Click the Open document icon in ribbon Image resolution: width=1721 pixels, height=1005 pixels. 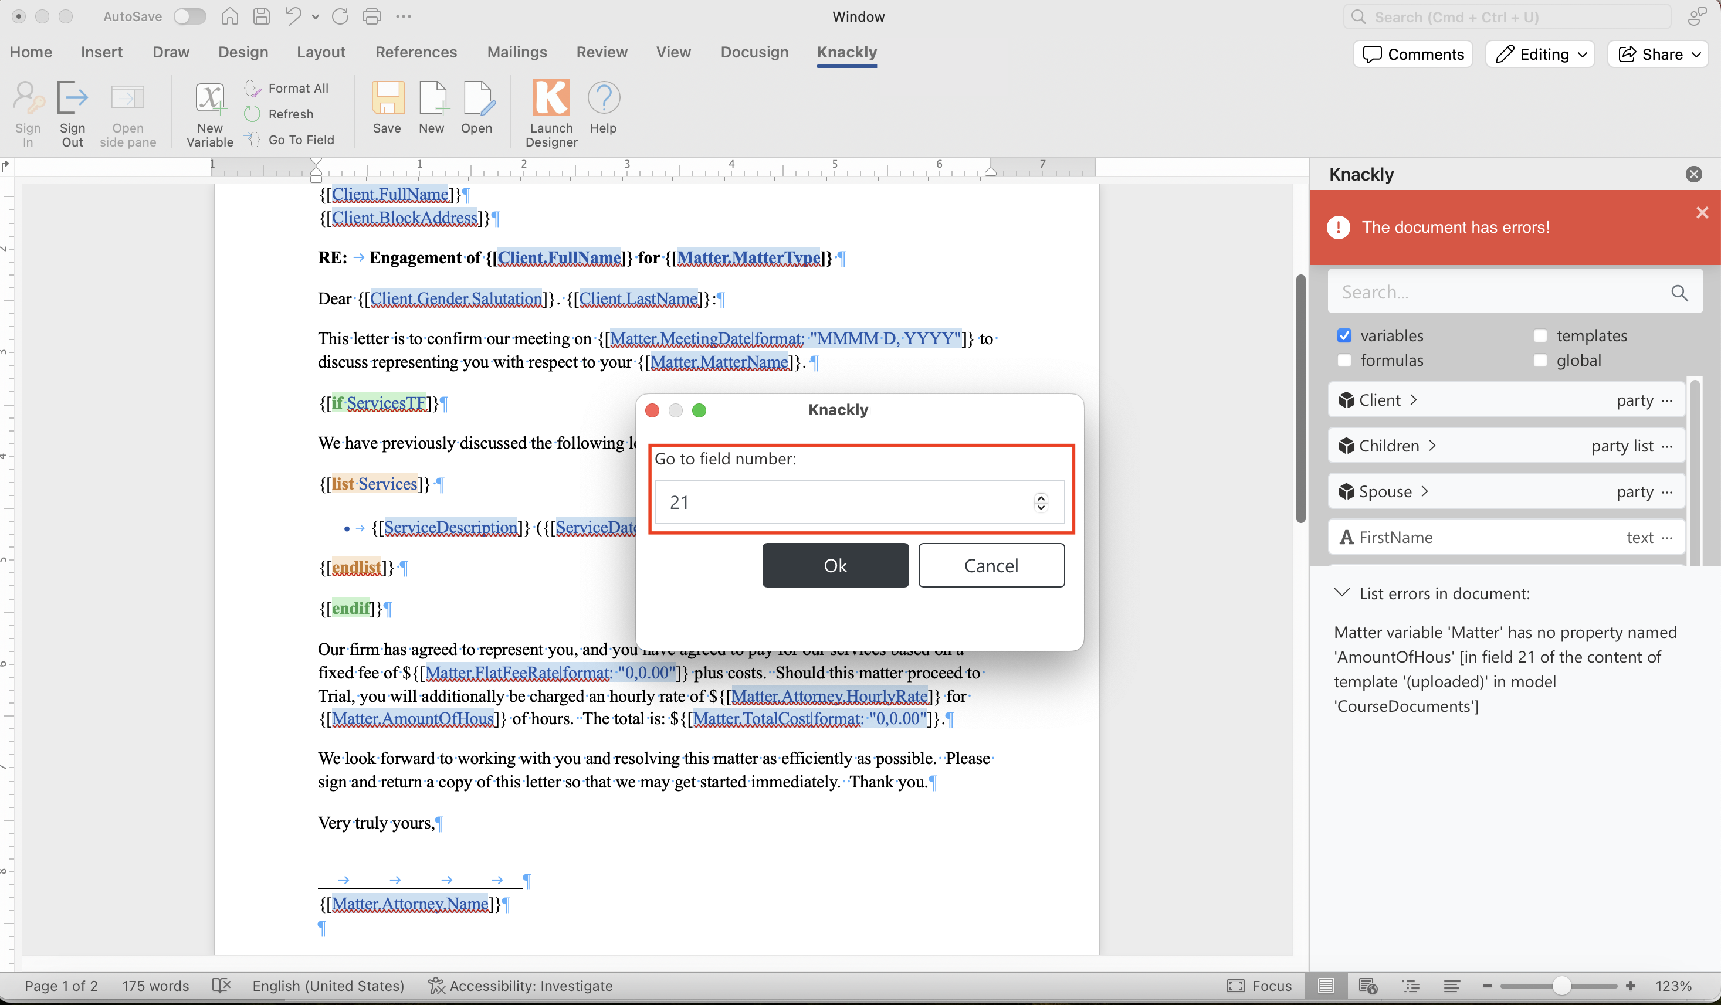point(476,99)
